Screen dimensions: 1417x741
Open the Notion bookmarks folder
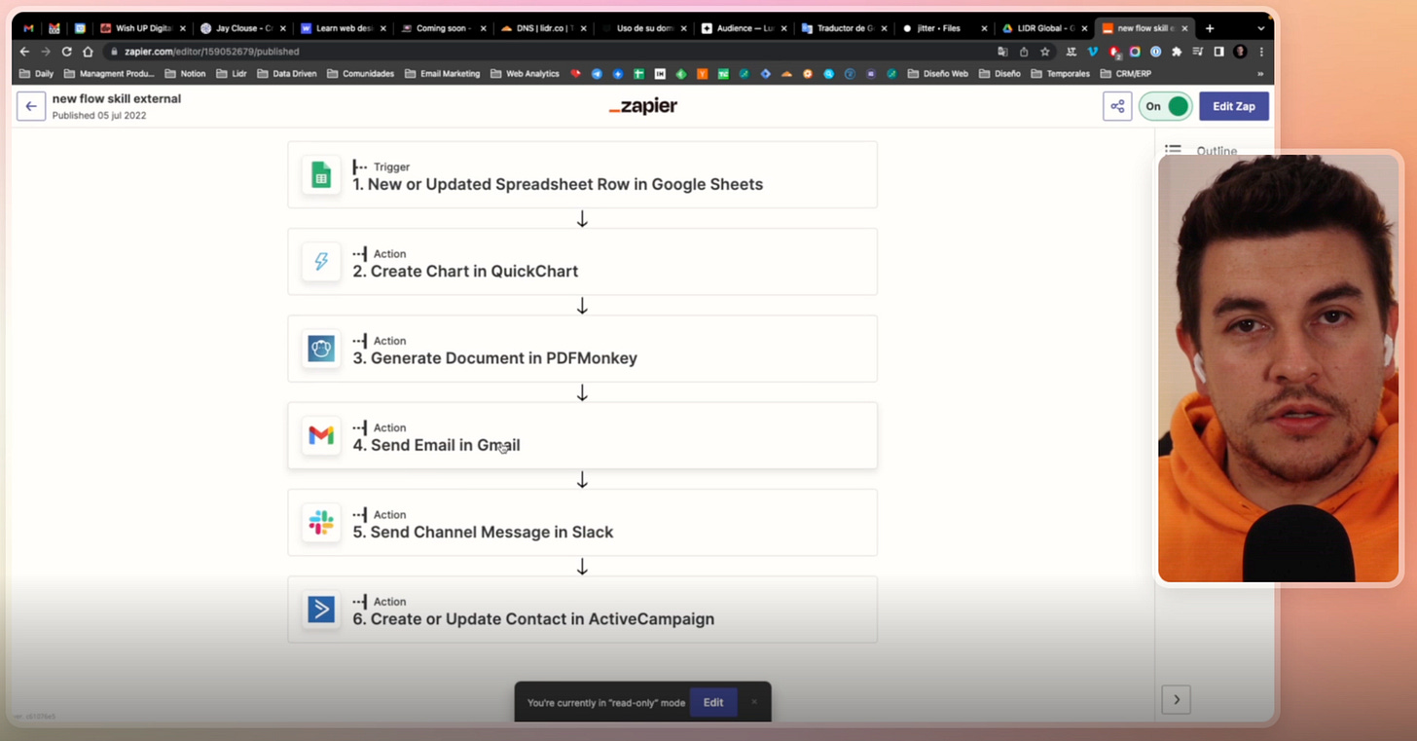click(185, 73)
